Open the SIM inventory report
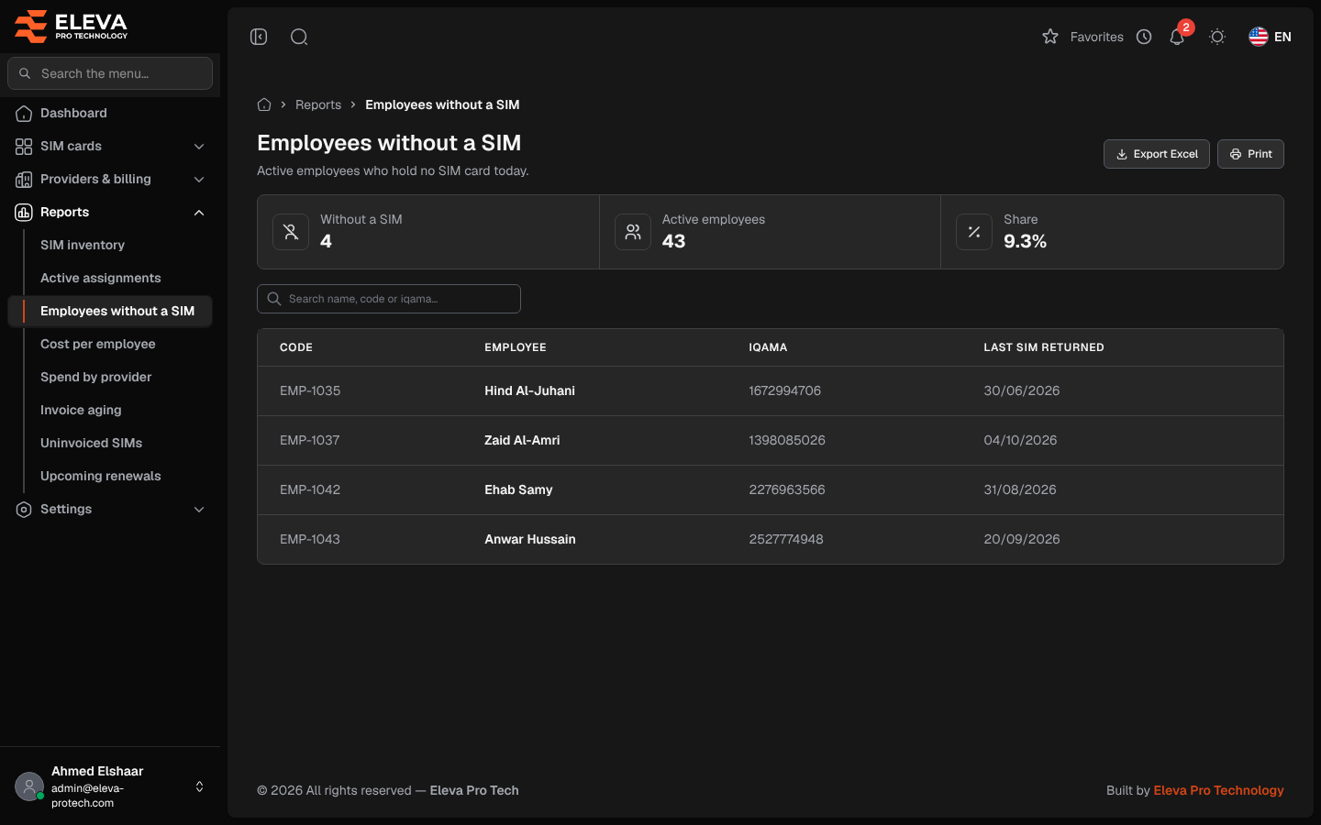This screenshot has width=1321, height=825. [83, 245]
